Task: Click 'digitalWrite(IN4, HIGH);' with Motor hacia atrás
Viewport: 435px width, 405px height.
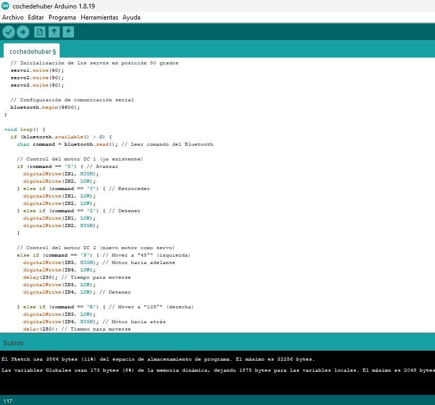Action: pyautogui.click(x=94, y=322)
